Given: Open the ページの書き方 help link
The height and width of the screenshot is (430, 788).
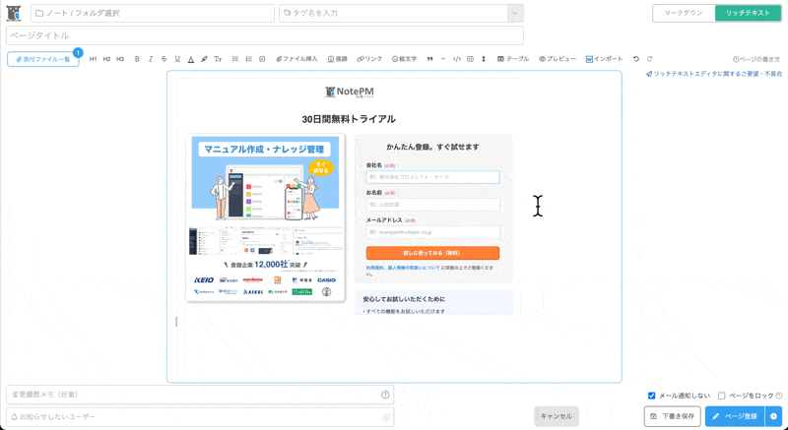Looking at the screenshot, I should point(756,59).
